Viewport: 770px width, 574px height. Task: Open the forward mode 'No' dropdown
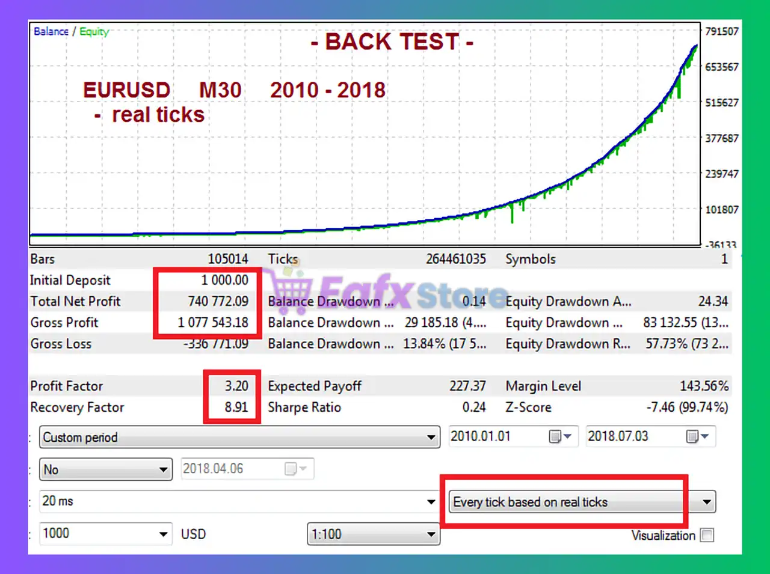coord(163,469)
